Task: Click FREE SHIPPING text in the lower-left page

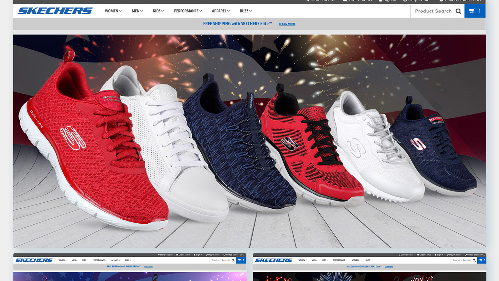Action: [x=124, y=266]
